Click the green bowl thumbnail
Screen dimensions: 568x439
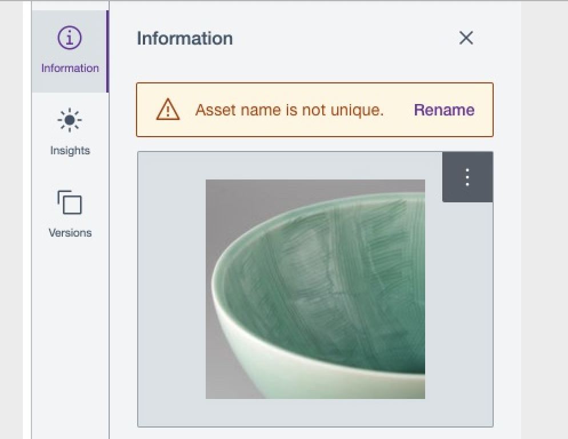tap(314, 289)
